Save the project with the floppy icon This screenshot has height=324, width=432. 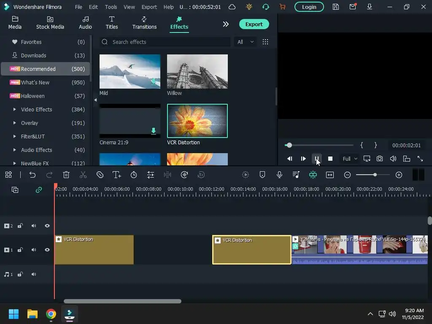pyautogui.click(x=335, y=7)
